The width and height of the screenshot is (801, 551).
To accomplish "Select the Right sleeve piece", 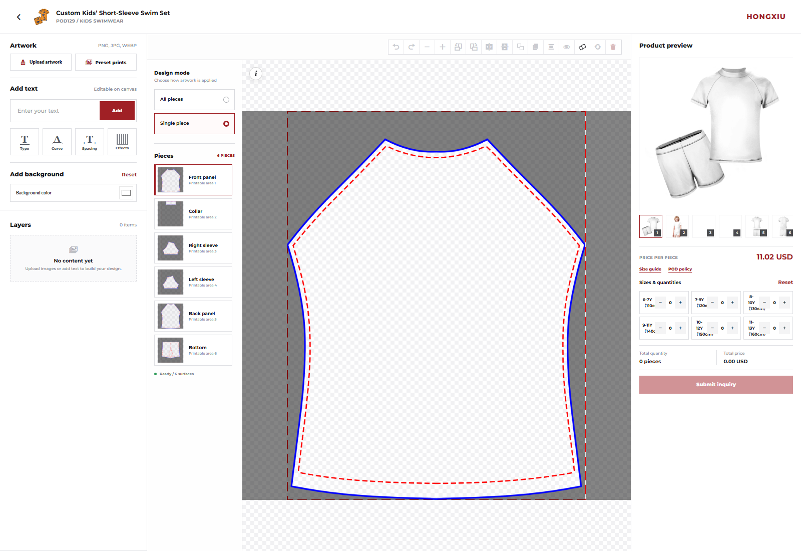I will click(x=193, y=248).
